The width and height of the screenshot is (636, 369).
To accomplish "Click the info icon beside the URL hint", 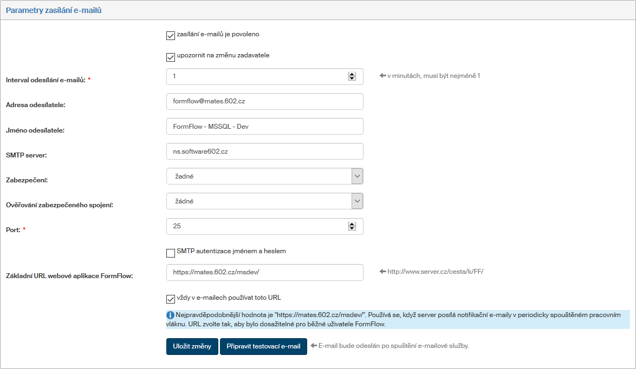I will point(170,315).
